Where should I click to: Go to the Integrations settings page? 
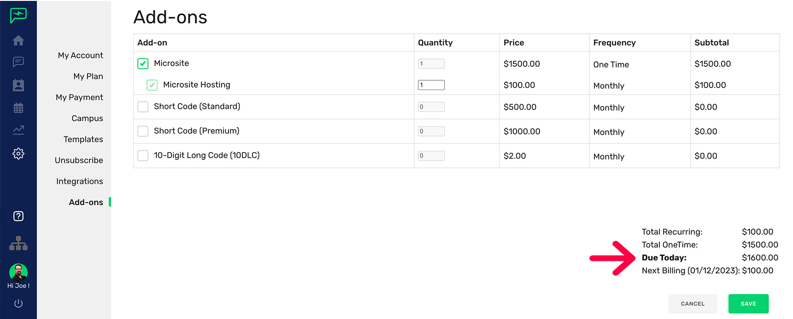click(x=79, y=181)
